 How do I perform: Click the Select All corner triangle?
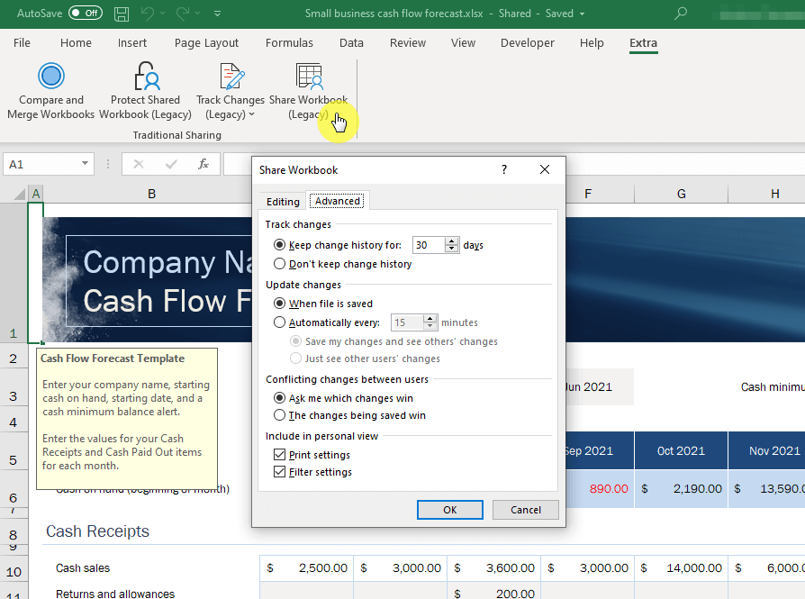(20, 195)
